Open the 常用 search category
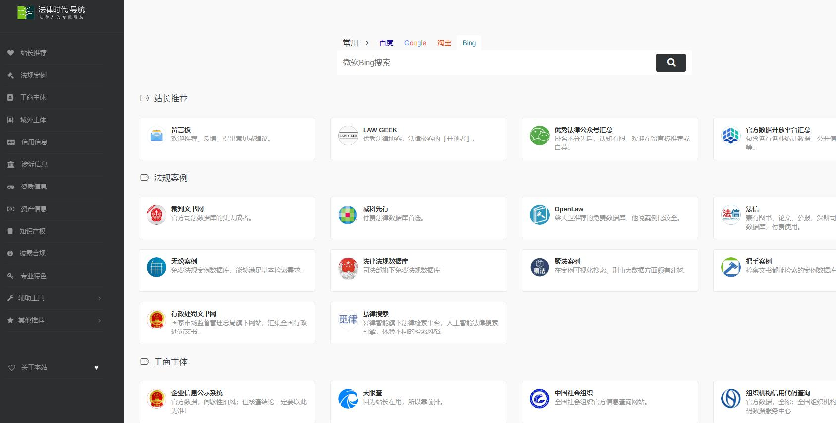Viewport: 836px width, 423px height. (351, 43)
